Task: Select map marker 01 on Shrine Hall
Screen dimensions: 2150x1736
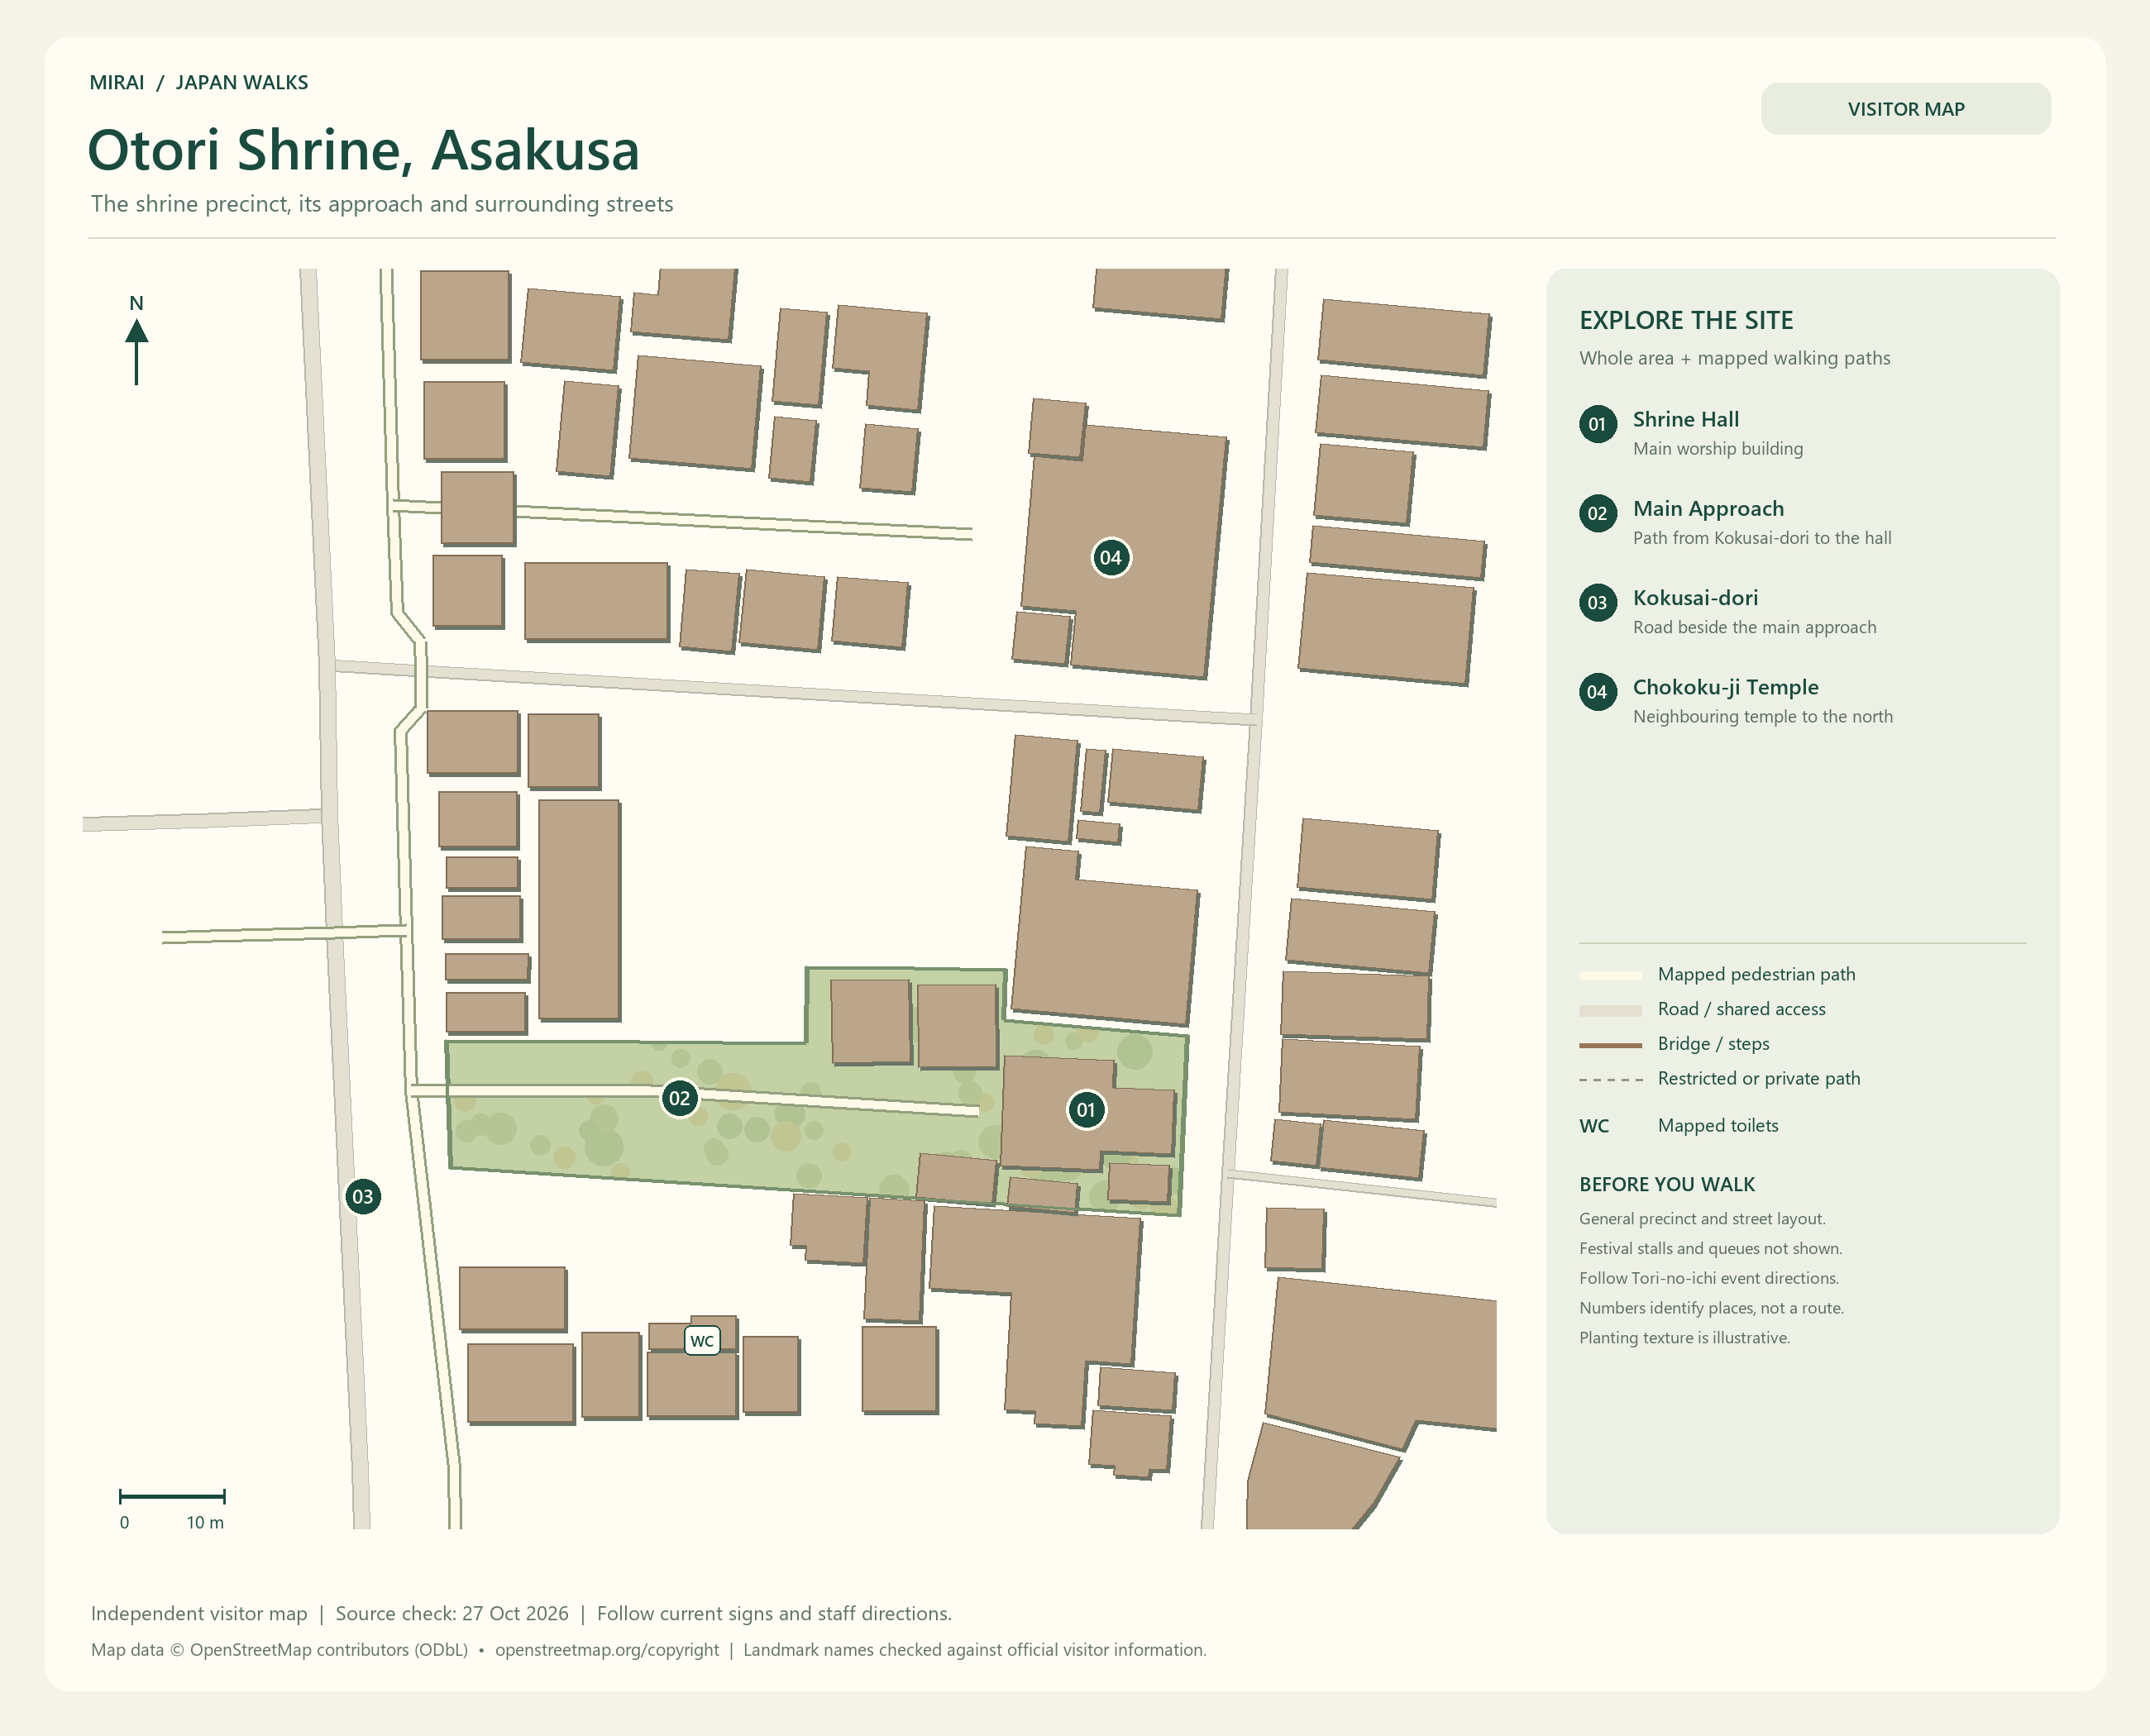Action: tap(1086, 1109)
